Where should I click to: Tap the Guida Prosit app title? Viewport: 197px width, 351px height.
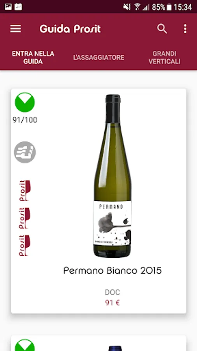point(70,29)
